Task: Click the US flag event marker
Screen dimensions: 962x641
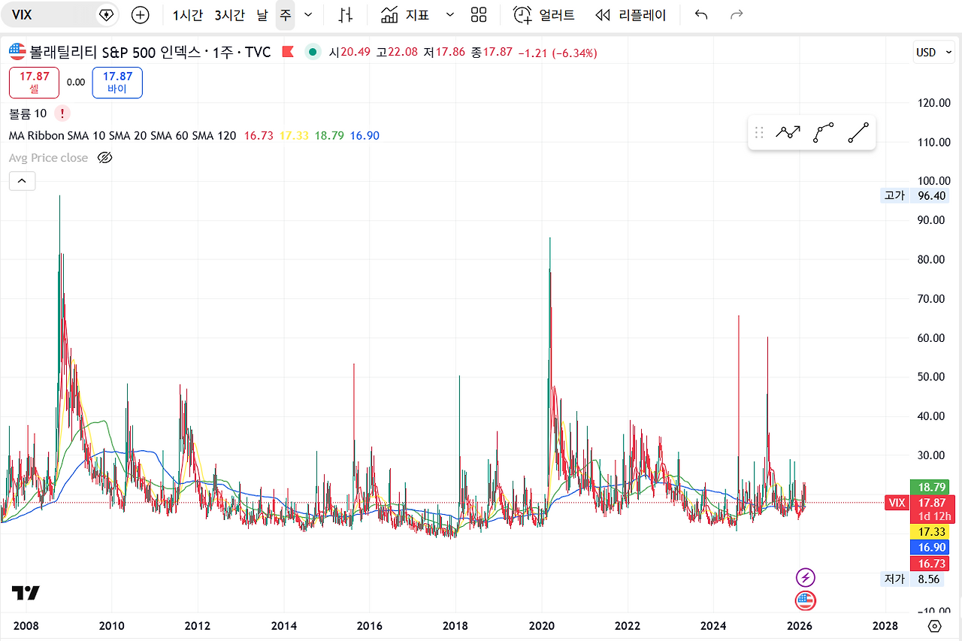Action: [x=806, y=600]
